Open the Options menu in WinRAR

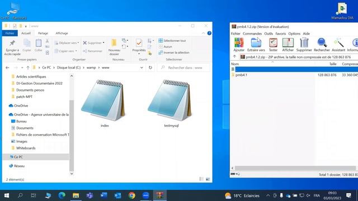tap(294, 33)
